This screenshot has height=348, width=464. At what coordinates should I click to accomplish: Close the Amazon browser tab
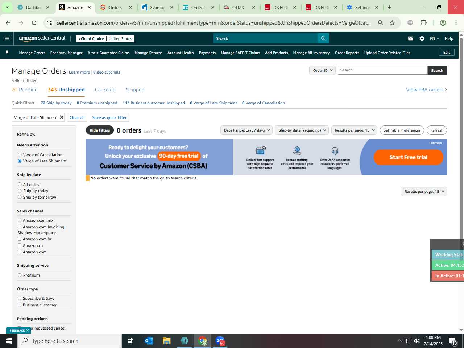tap(89, 7)
